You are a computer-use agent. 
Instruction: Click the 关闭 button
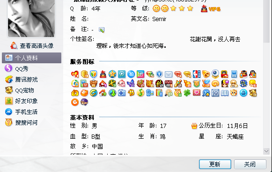point(250,164)
